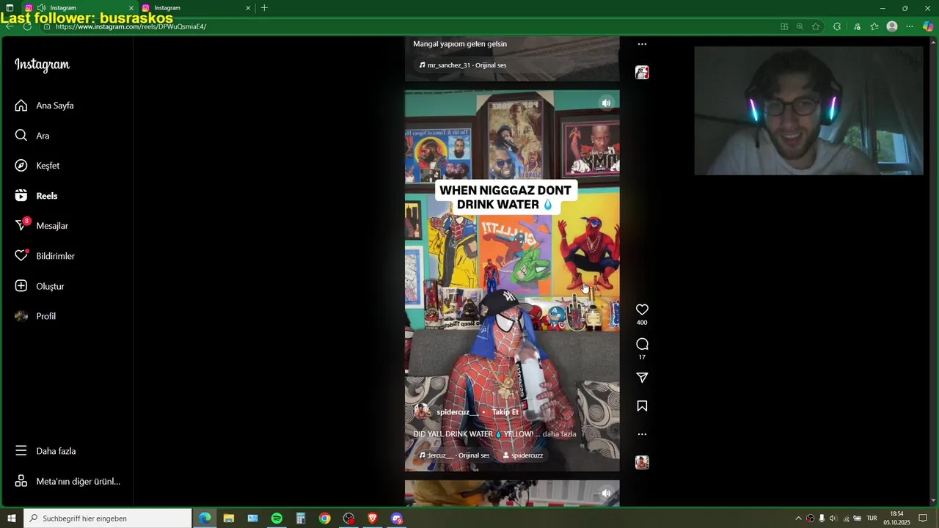Open volume control in system tray
The image size is (939, 528).
(x=833, y=518)
